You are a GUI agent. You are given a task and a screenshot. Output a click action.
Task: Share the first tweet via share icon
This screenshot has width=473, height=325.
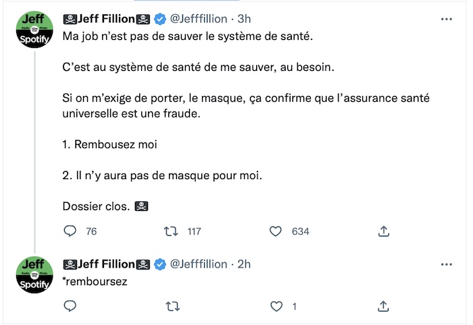383,231
